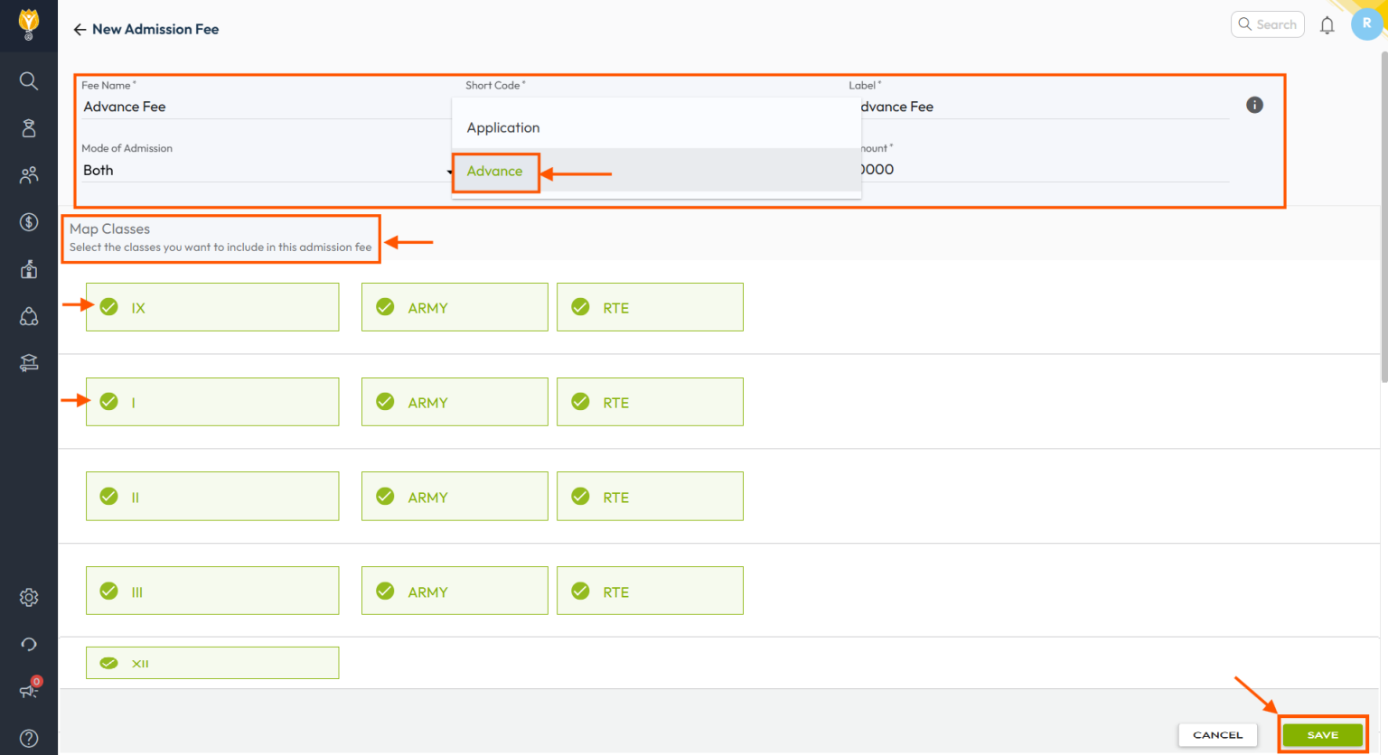Open the announcements megaphone with notification badge
1388x755 pixels.
pos(28,691)
